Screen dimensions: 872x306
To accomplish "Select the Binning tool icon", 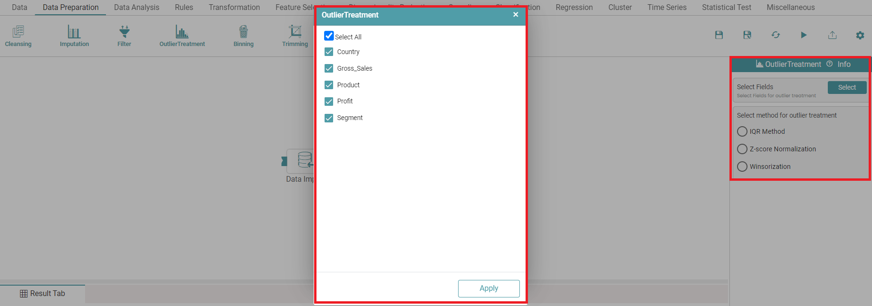I will click(x=243, y=32).
